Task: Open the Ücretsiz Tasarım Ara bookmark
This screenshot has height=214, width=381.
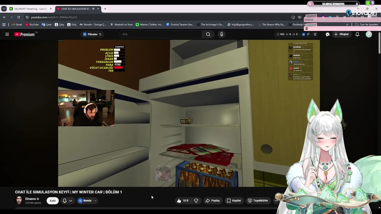Action: point(180,25)
